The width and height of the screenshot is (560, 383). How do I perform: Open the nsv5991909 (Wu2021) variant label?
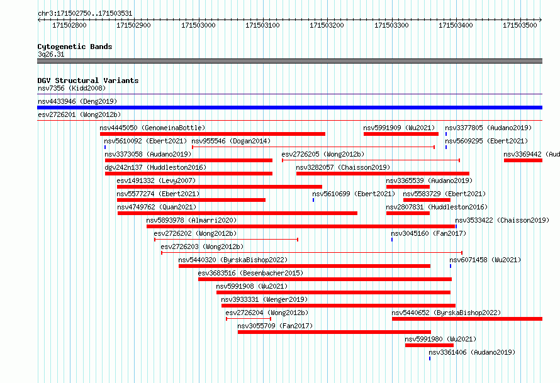click(400, 128)
